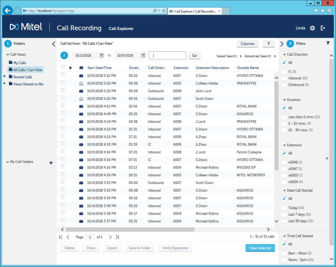Open settings gear next to Linda
This screenshot has height=267, width=336.
[x=312, y=28]
